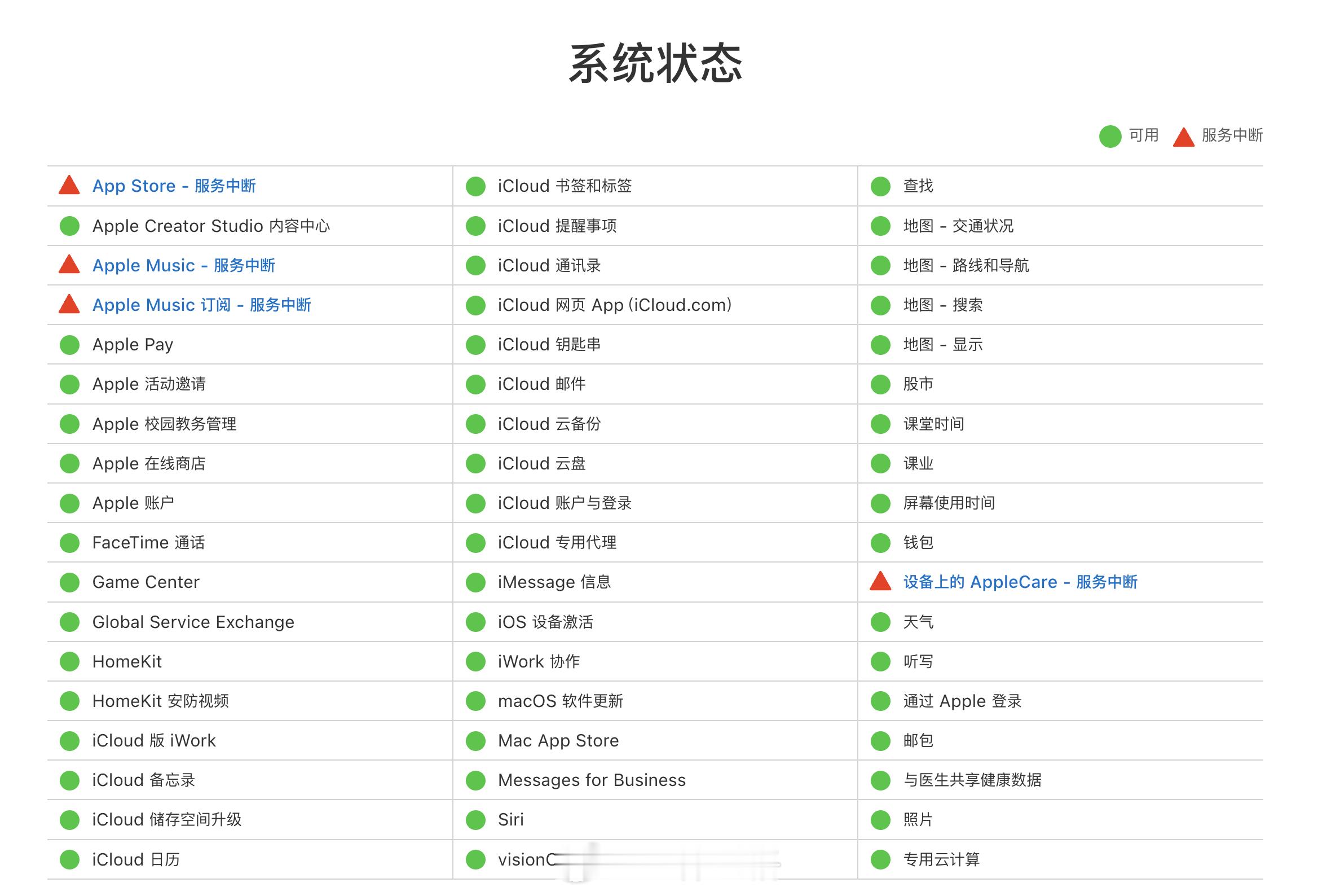Click the green dot beside Mac App Store
Image resolution: width=1340 pixels, height=896 pixels.
(475, 741)
